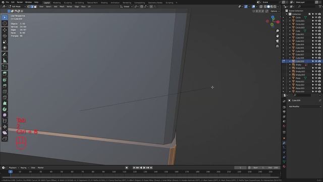323x182 pixels.
Task: Select the Scale tool
Action: point(5,42)
